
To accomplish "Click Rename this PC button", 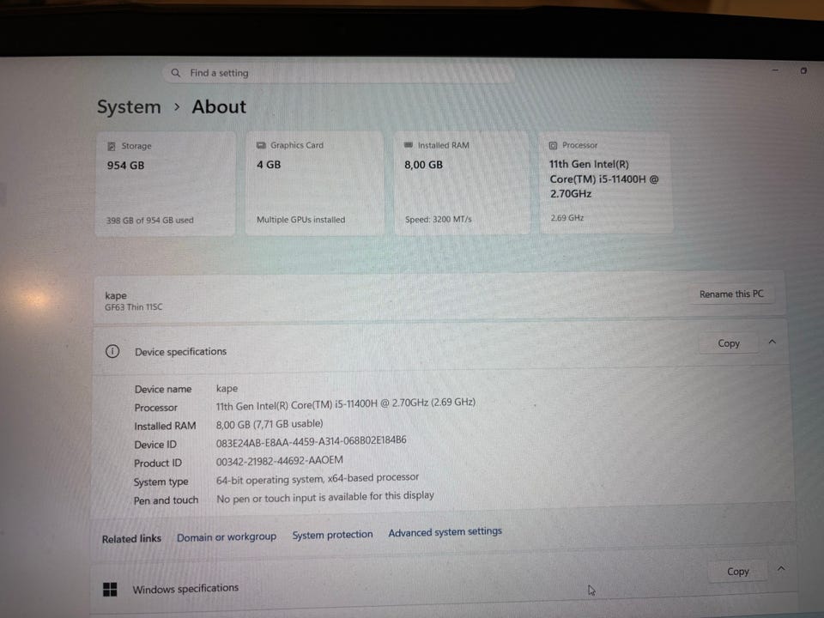I will pyautogui.click(x=731, y=294).
